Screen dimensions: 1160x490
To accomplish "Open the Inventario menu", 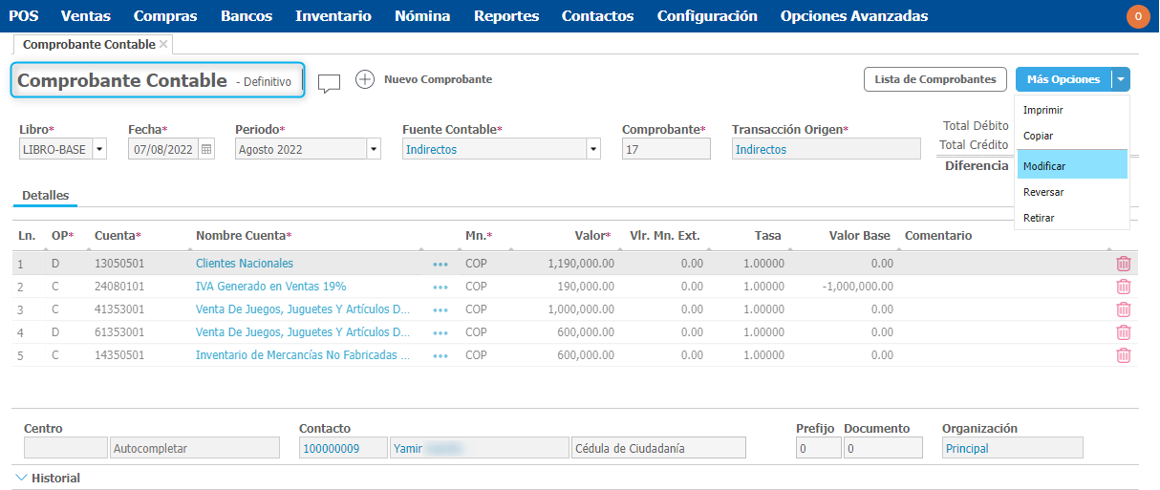I will click(333, 16).
